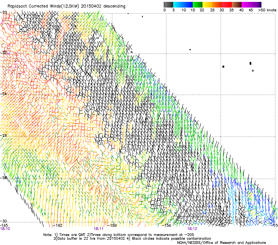Click the '18:11' time stamp
The image size is (278, 245).
[98, 229]
